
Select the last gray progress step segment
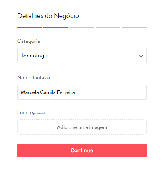tap(134, 27)
